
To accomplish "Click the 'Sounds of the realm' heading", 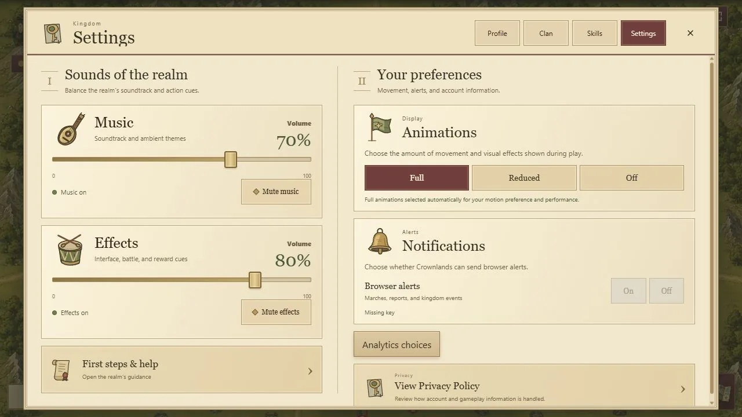I will pyautogui.click(x=126, y=75).
